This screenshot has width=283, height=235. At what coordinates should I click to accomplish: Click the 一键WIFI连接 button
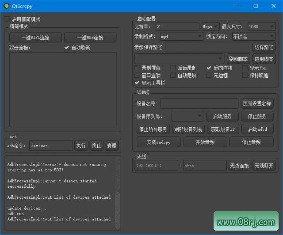35,38
